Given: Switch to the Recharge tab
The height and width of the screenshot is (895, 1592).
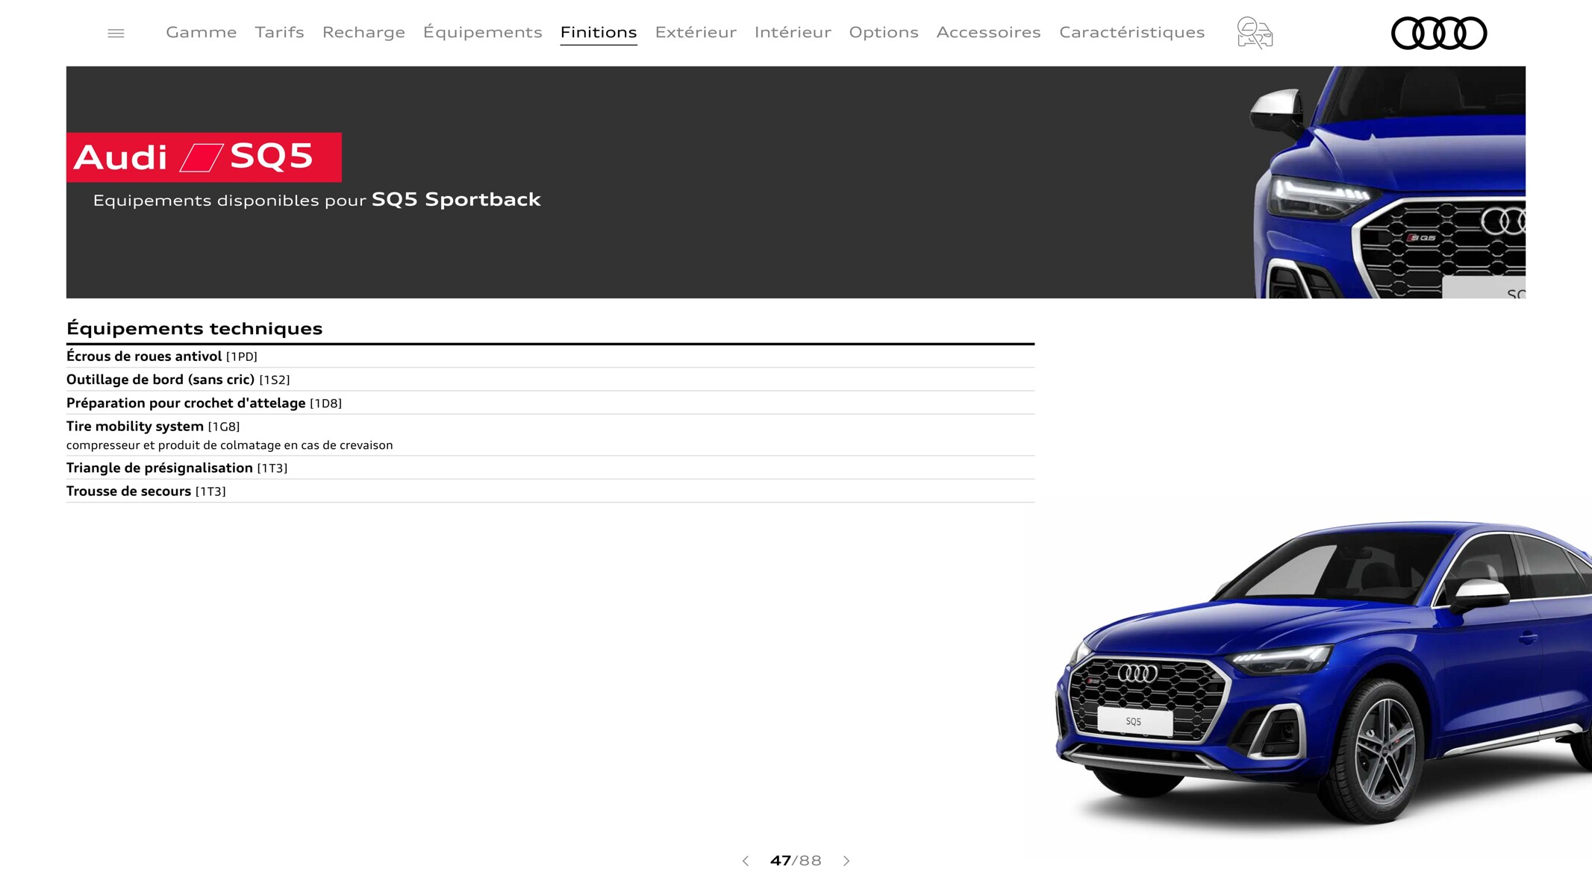Looking at the screenshot, I should coord(363,32).
